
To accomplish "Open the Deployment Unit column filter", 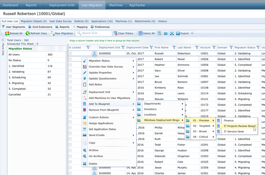I will click(x=123, y=47).
